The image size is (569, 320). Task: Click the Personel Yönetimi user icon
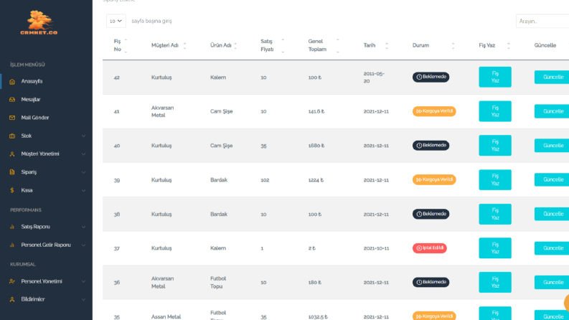pos(12,281)
